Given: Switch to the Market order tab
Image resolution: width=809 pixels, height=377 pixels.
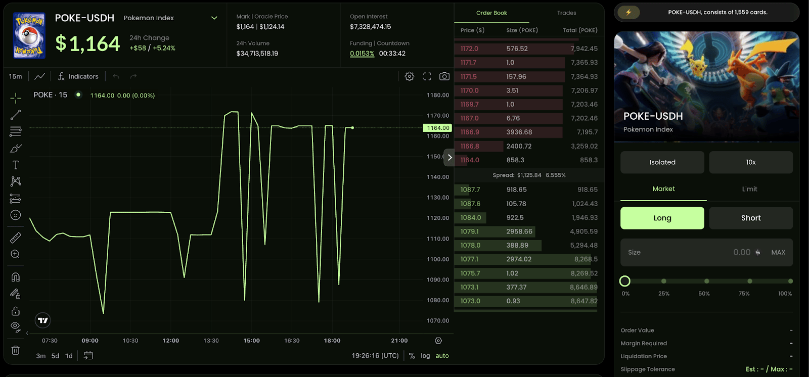Looking at the screenshot, I should [x=663, y=189].
